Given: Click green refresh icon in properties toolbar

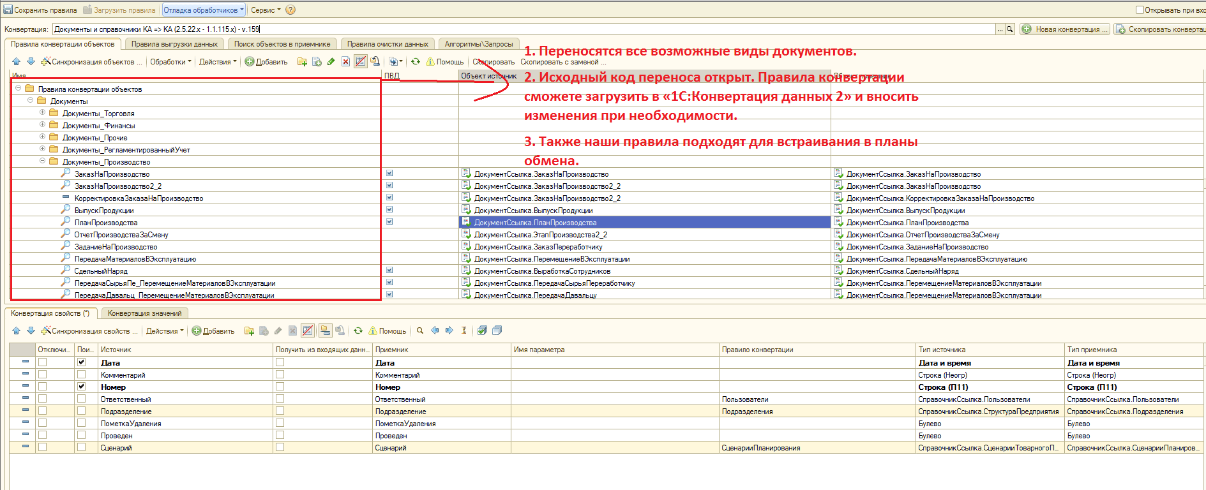Looking at the screenshot, I should (x=358, y=330).
